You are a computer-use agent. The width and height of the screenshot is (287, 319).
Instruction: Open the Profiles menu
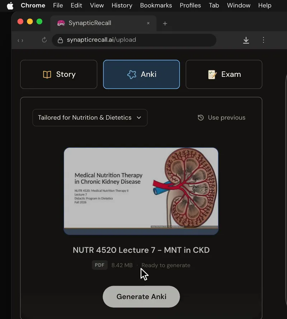(x=190, y=5)
